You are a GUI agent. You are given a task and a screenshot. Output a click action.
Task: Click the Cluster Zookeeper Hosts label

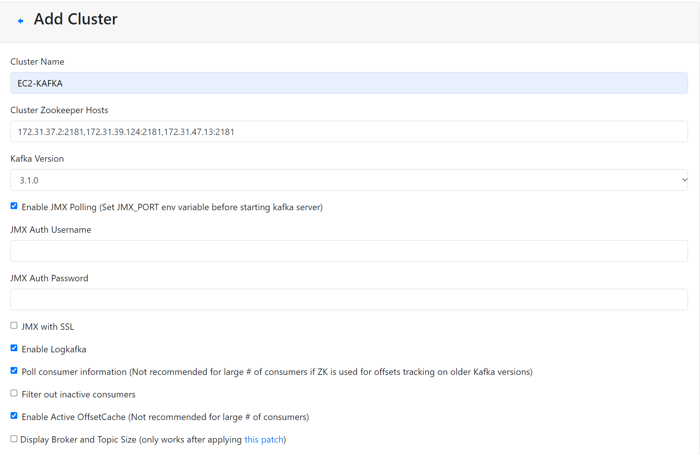tap(59, 110)
